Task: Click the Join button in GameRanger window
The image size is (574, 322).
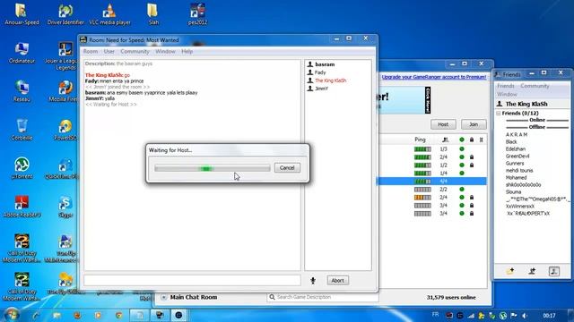Action: pos(474,124)
